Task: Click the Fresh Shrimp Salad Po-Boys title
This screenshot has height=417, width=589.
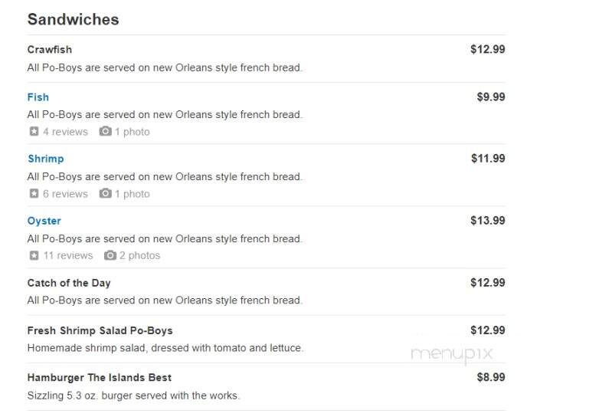Action: pos(100,330)
